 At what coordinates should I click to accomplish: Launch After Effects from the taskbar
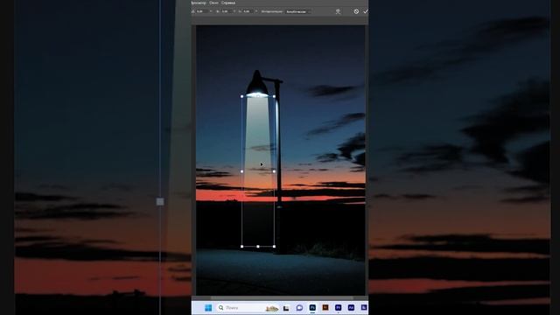click(351, 307)
